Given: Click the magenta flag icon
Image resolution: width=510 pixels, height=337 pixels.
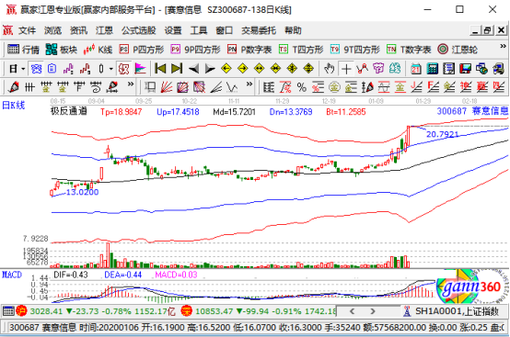Looking at the screenshot, I should click(140, 69).
